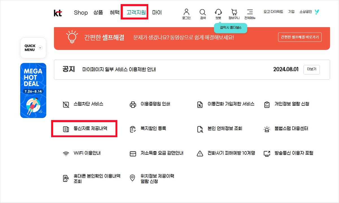Open 통신자료 제공내역 text link
Screen dimensions: 339x203
pyautogui.click(x=90, y=129)
